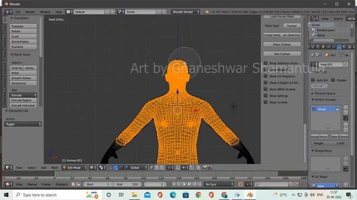The width and height of the screenshot is (357, 200).
Task: Open the timeline editor type selector
Action: 8,184
